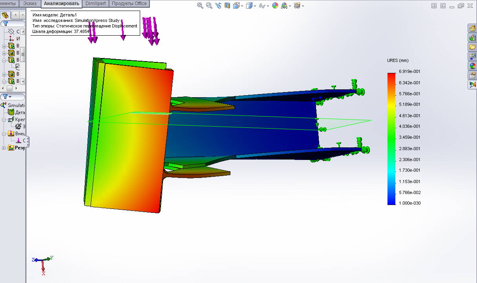Screen dimensions: 477x283
Task: Collapse the Крепления node in simulation tree
Action: 4,120
